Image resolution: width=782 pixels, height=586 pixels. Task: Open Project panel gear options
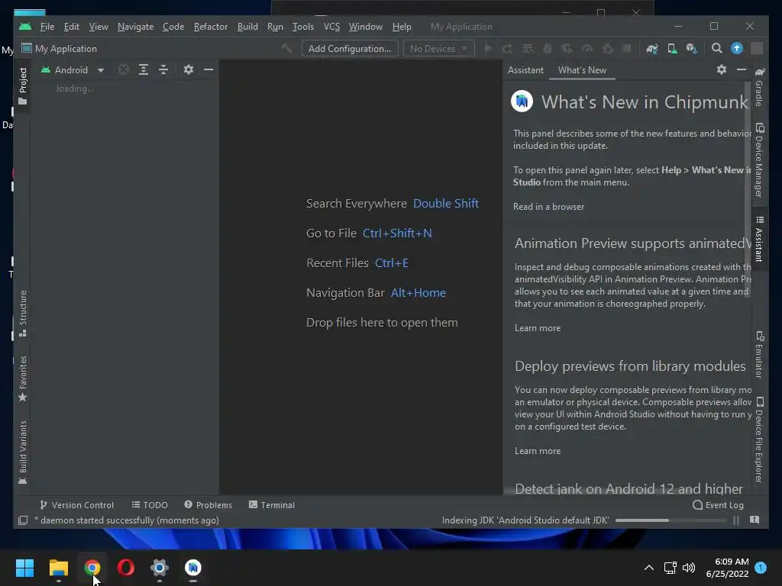pos(188,69)
